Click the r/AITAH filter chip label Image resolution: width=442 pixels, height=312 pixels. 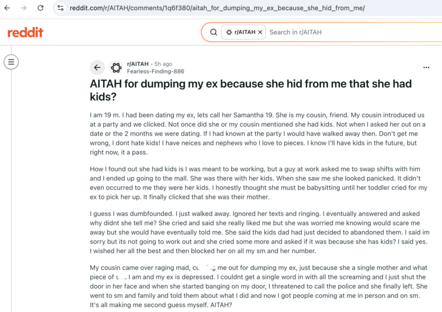[245, 32]
